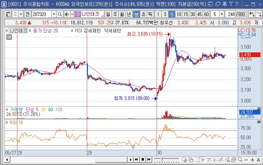Click the magnifier zoom icon at bottom
This screenshot has width=263, height=165.
tap(240, 160)
